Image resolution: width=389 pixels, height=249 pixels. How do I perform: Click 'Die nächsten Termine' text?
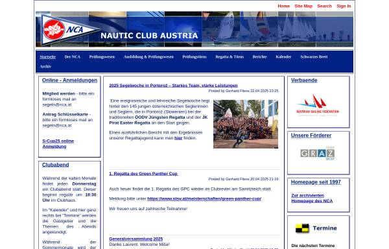tap(313, 246)
